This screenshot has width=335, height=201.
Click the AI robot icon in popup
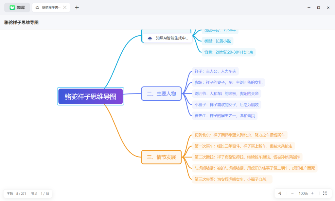pos(150,38)
